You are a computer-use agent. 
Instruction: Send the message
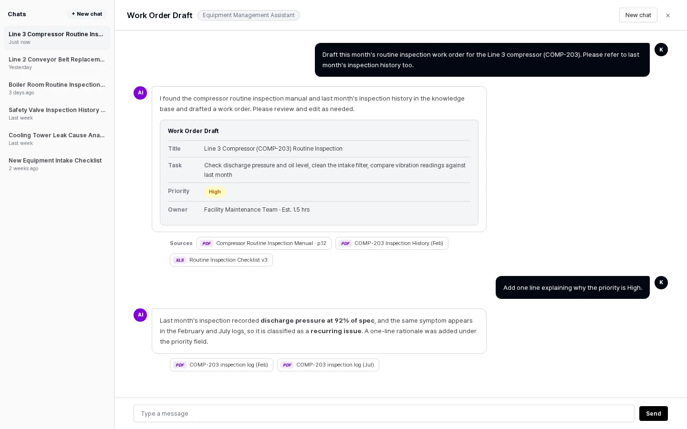(x=653, y=413)
